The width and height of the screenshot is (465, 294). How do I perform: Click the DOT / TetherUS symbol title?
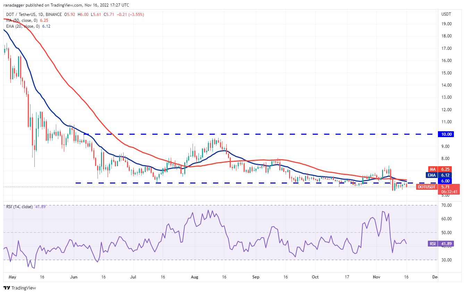click(20, 15)
